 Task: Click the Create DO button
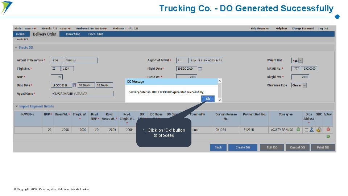(x=243, y=147)
